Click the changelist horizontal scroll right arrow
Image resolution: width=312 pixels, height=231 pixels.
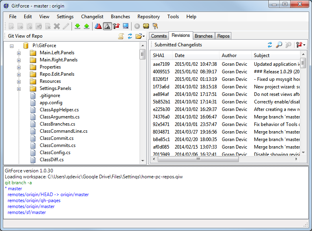pos(296,159)
